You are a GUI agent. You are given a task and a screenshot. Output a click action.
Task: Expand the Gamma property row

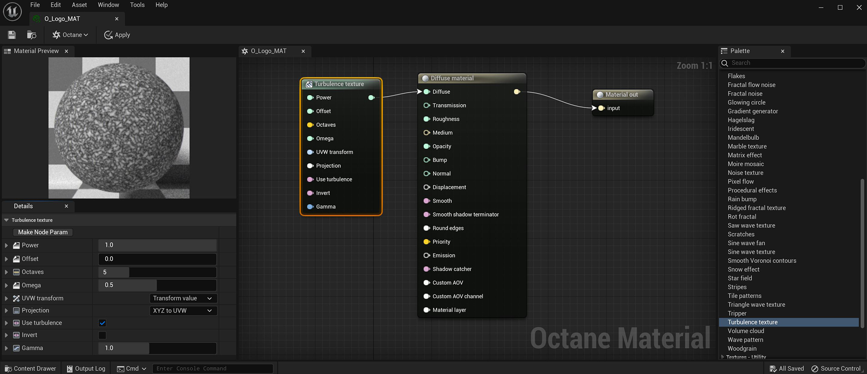[7, 348]
